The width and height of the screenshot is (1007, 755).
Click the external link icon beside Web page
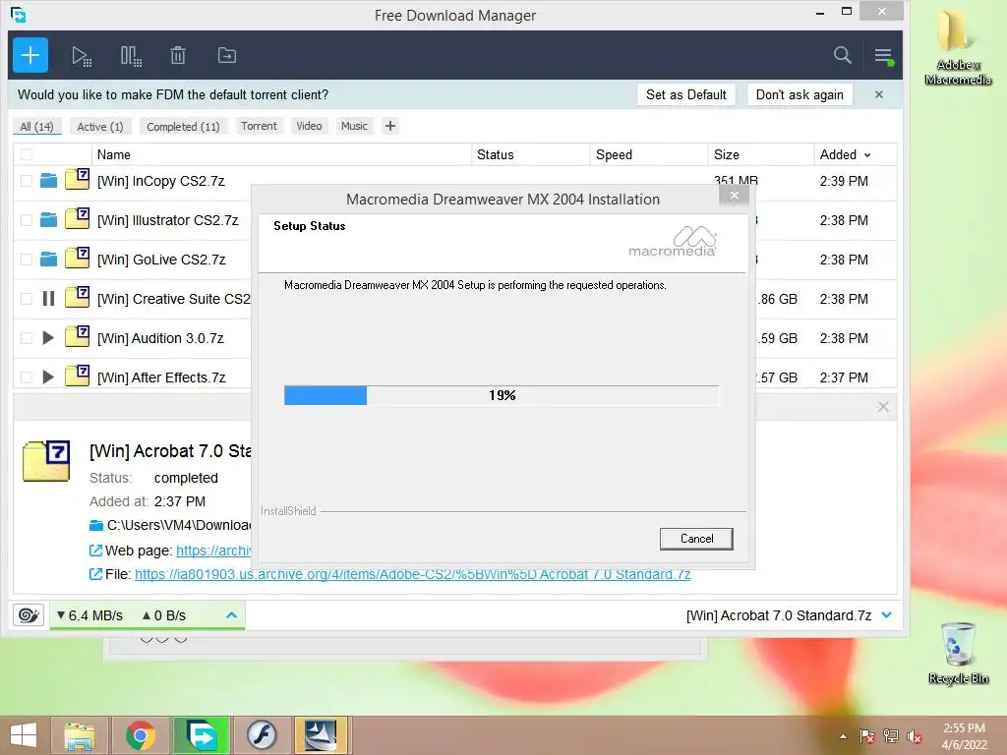[95, 551]
